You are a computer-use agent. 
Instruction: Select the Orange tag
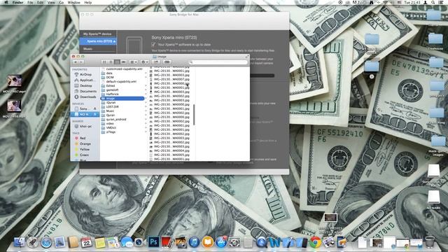pyautogui.click(x=85, y=143)
